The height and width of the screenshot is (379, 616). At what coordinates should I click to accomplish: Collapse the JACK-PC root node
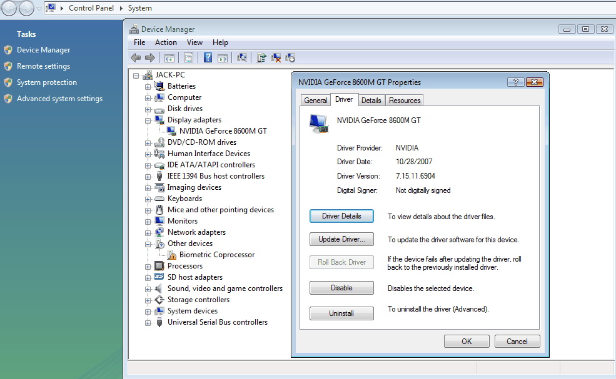point(136,76)
